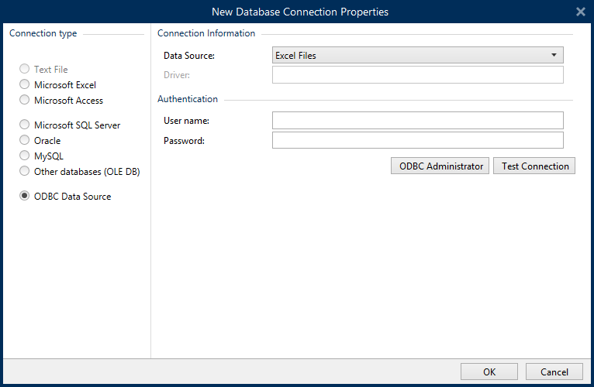
Task: Choose Other databases (OLE DB) option
Action: (x=26, y=172)
